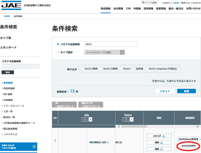The image size is (201, 153).
Task: Open the 採用情報 navigation menu
Action: (x=148, y=8)
